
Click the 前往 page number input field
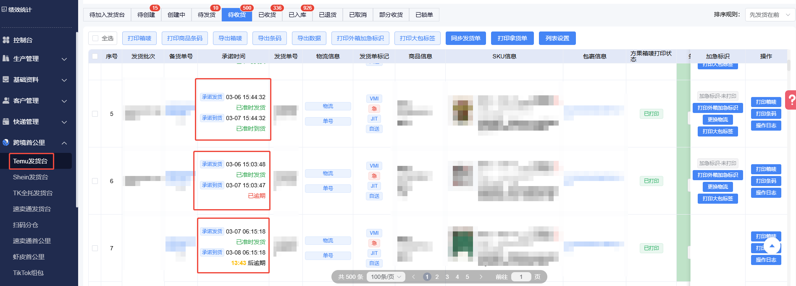[x=521, y=277]
